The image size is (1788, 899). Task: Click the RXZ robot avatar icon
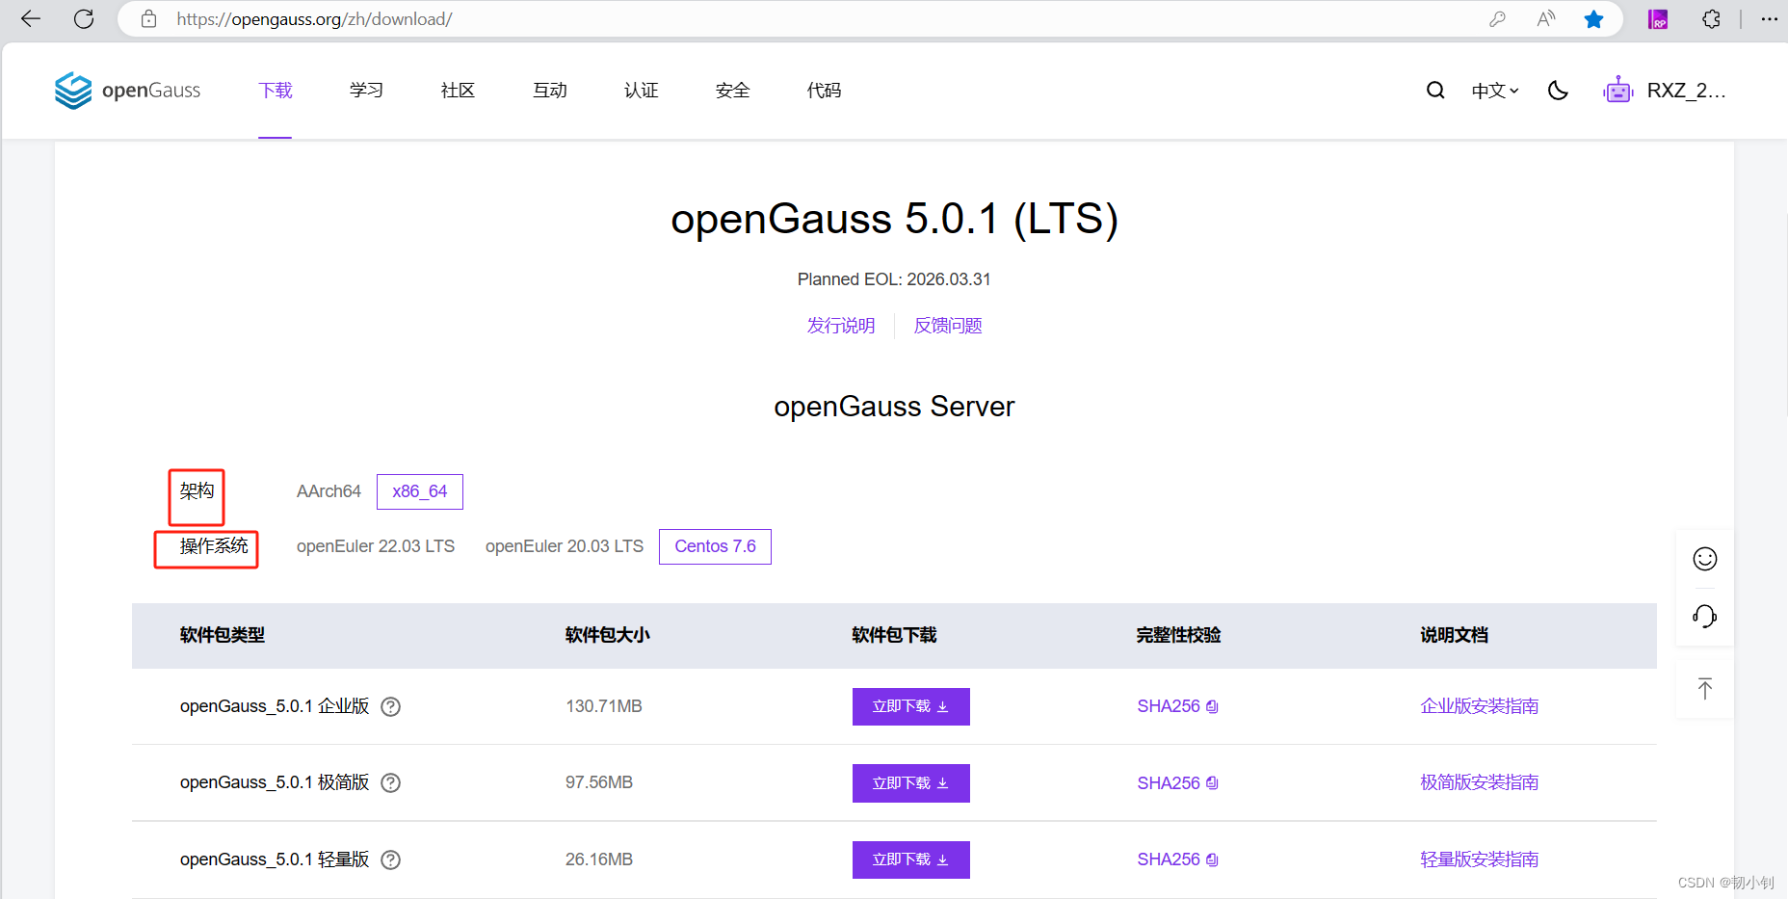pos(1617,90)
